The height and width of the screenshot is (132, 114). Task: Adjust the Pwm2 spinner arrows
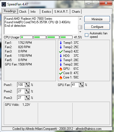pos(27,91)
